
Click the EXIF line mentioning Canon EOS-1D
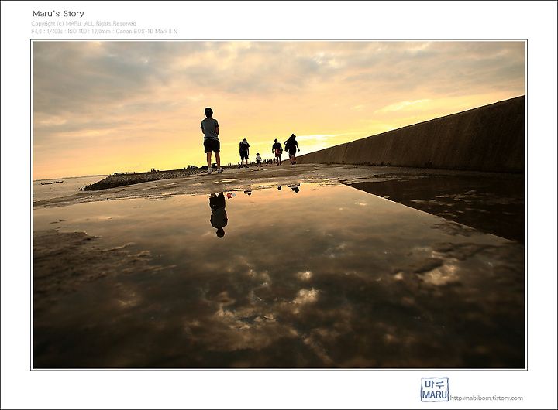tap(105, 31)
